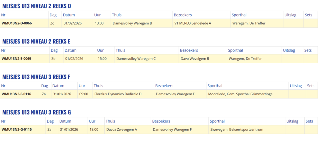Select home team Damesvolley Waregem C
Viewport: 318px width, 141px height.
(136, 58)
